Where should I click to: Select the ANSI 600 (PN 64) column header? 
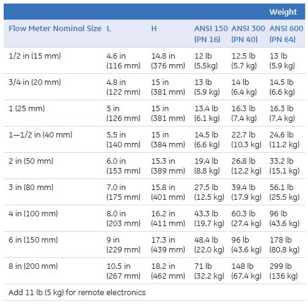286,34
